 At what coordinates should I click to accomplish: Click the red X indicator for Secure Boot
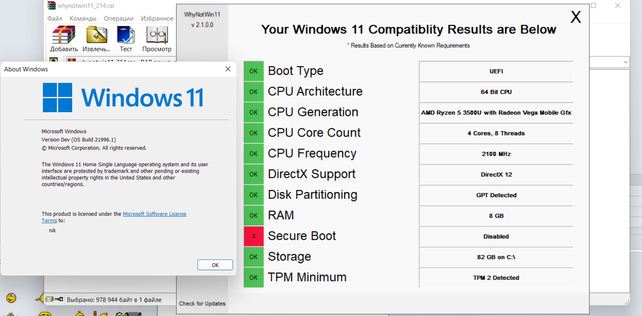[x=254, y=236]
